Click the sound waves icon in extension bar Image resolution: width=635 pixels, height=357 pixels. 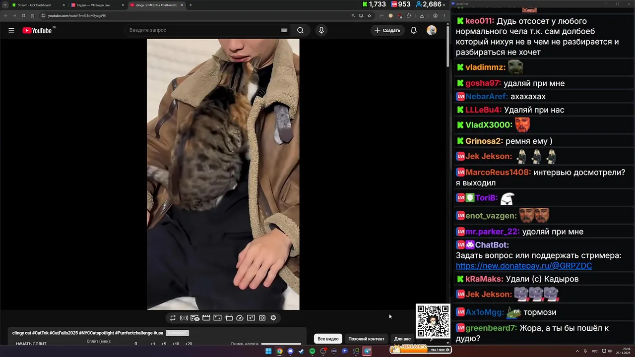pos(184,318)
